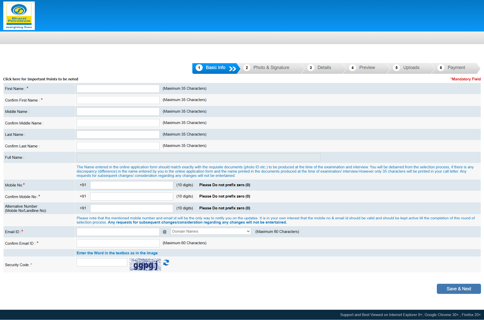Open the Domain Names dropdown
This screenshot has height=320, width=484.
[x=211, y=231]
